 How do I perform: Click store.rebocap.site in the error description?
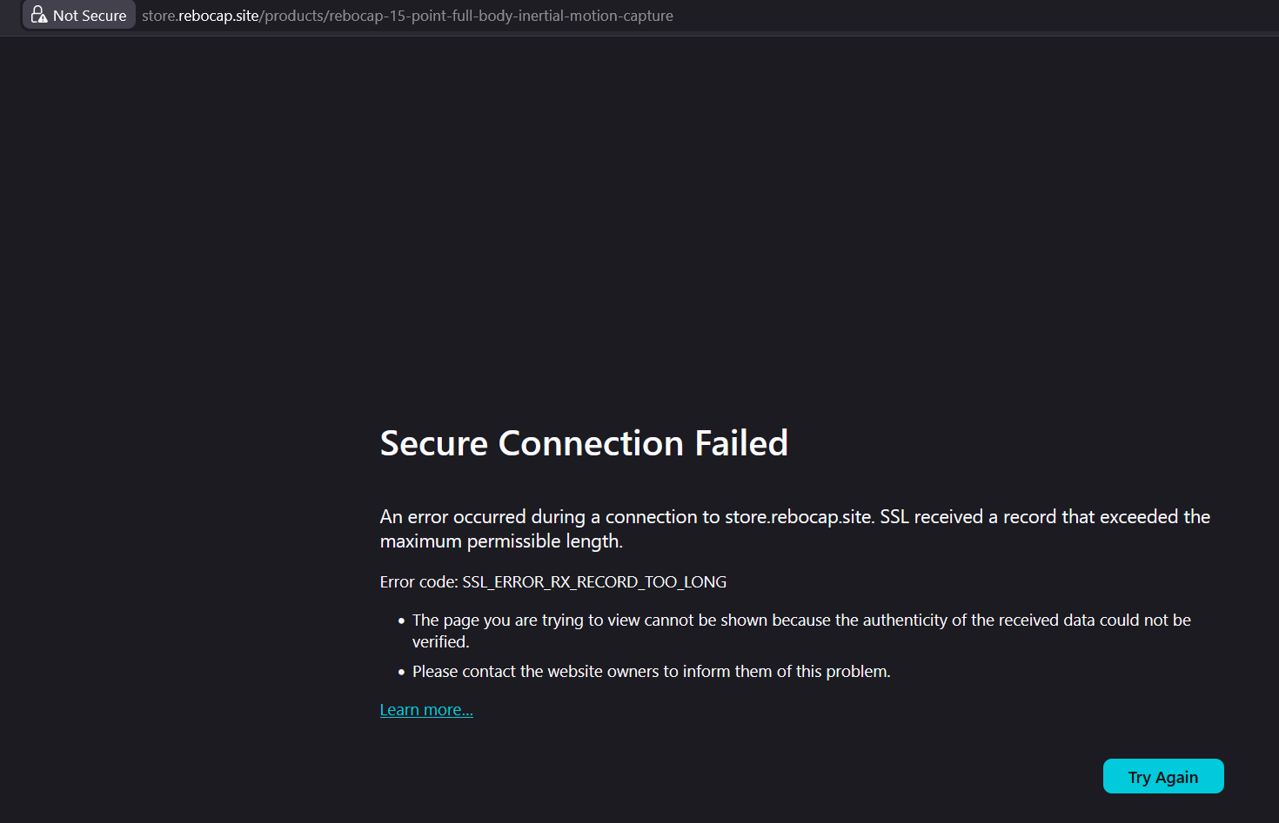pos(798,517)
